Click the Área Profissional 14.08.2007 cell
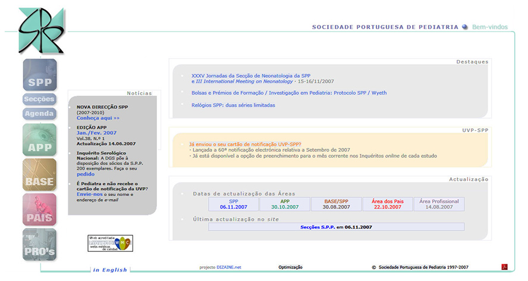 [x=439, y=204]
